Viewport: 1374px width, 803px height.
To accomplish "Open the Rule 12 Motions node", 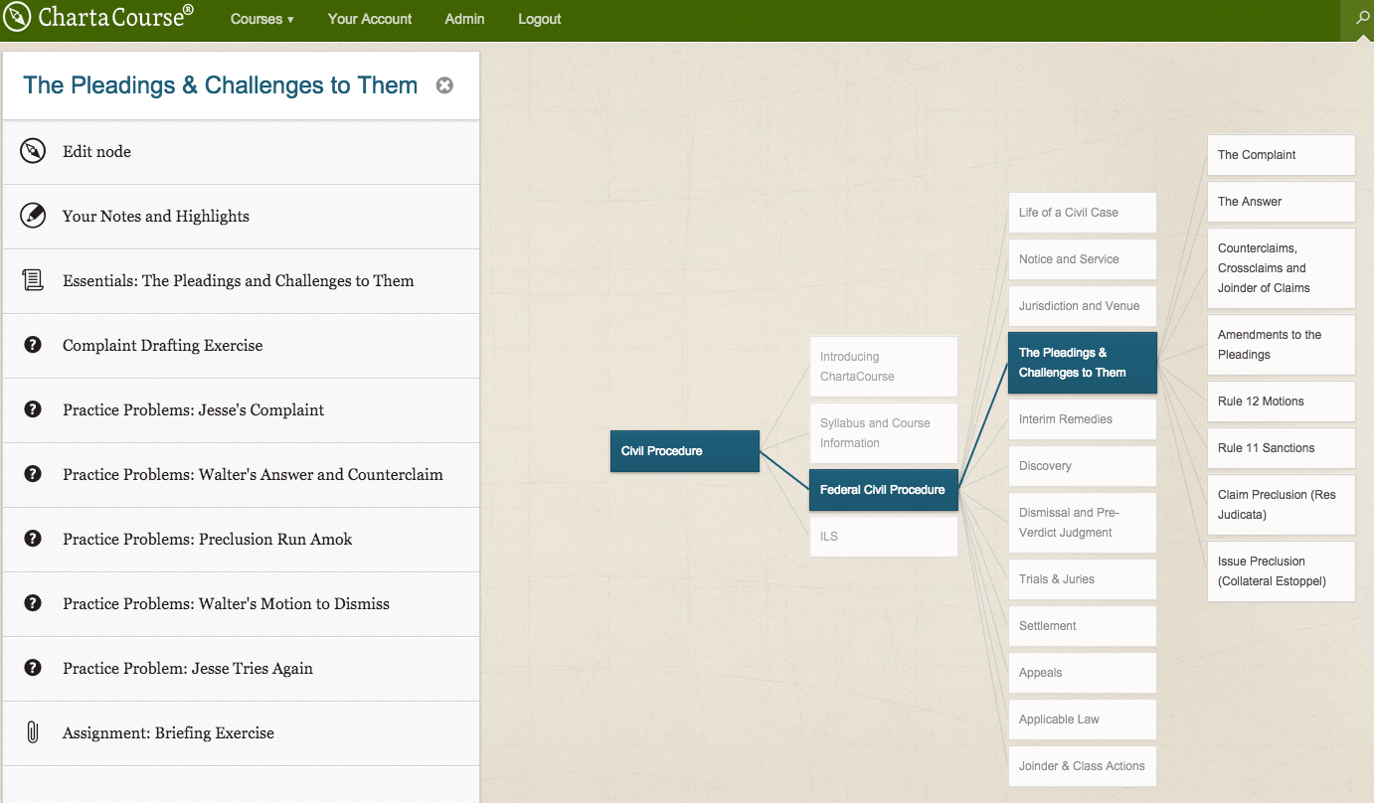I will click(x=1282, y=401).
